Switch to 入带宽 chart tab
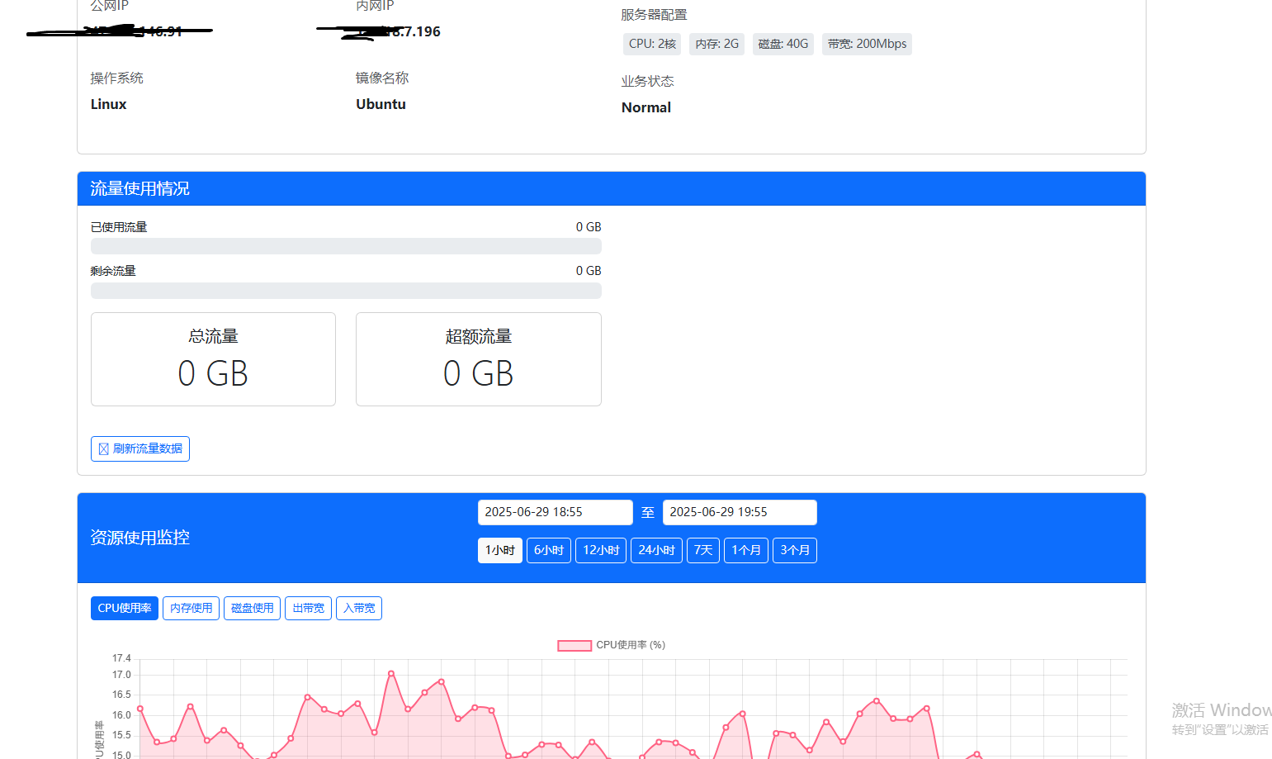This screenshot has height=759, width=1272. [359, 608]
